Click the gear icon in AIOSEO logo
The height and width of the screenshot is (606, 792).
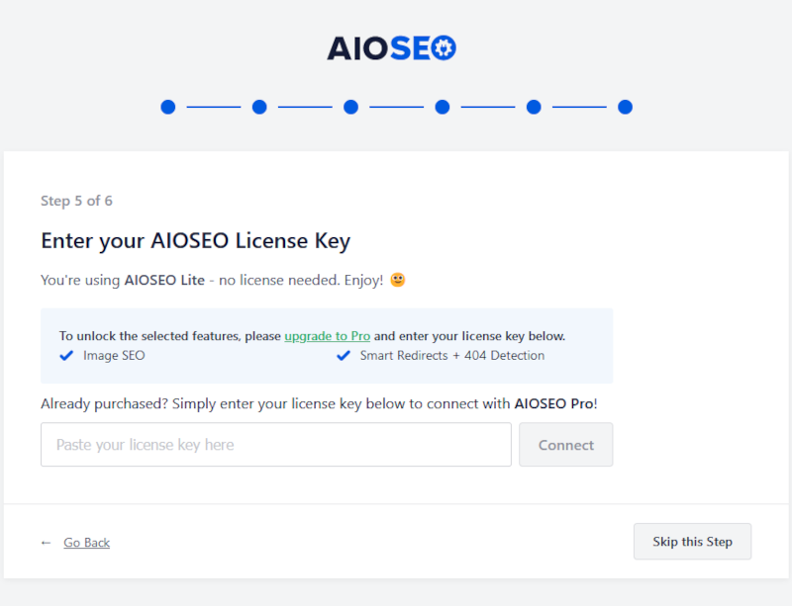pyautogui.click(x=444, y=47)
